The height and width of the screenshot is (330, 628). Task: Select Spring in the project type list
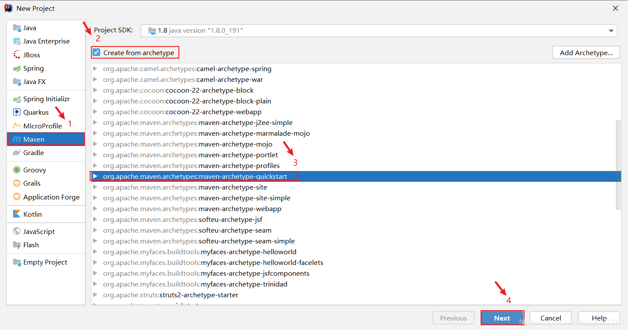(46, 68)
